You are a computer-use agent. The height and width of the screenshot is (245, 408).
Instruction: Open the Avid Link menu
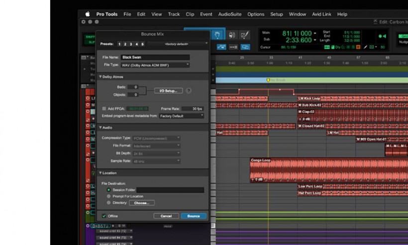[321, 14]
